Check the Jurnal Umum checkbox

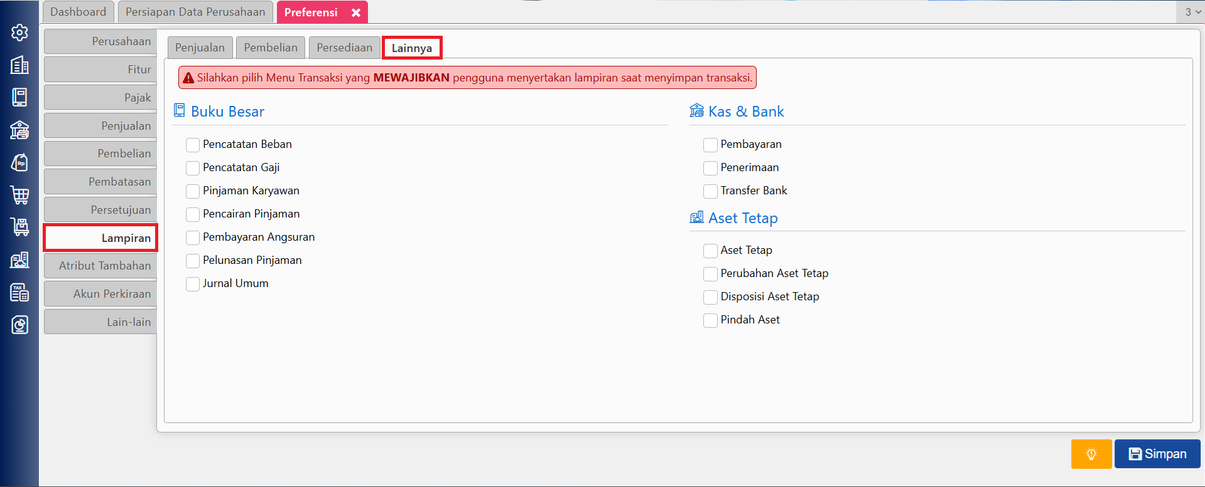point(193,284)
